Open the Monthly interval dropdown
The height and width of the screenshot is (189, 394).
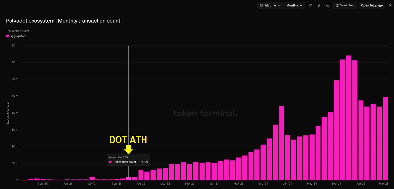[294, 5]
